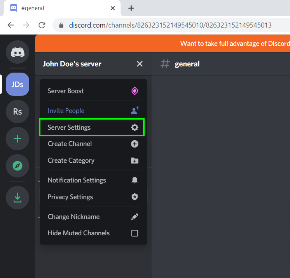Click the general channel title
290x278 pixels.
point(187,64)
